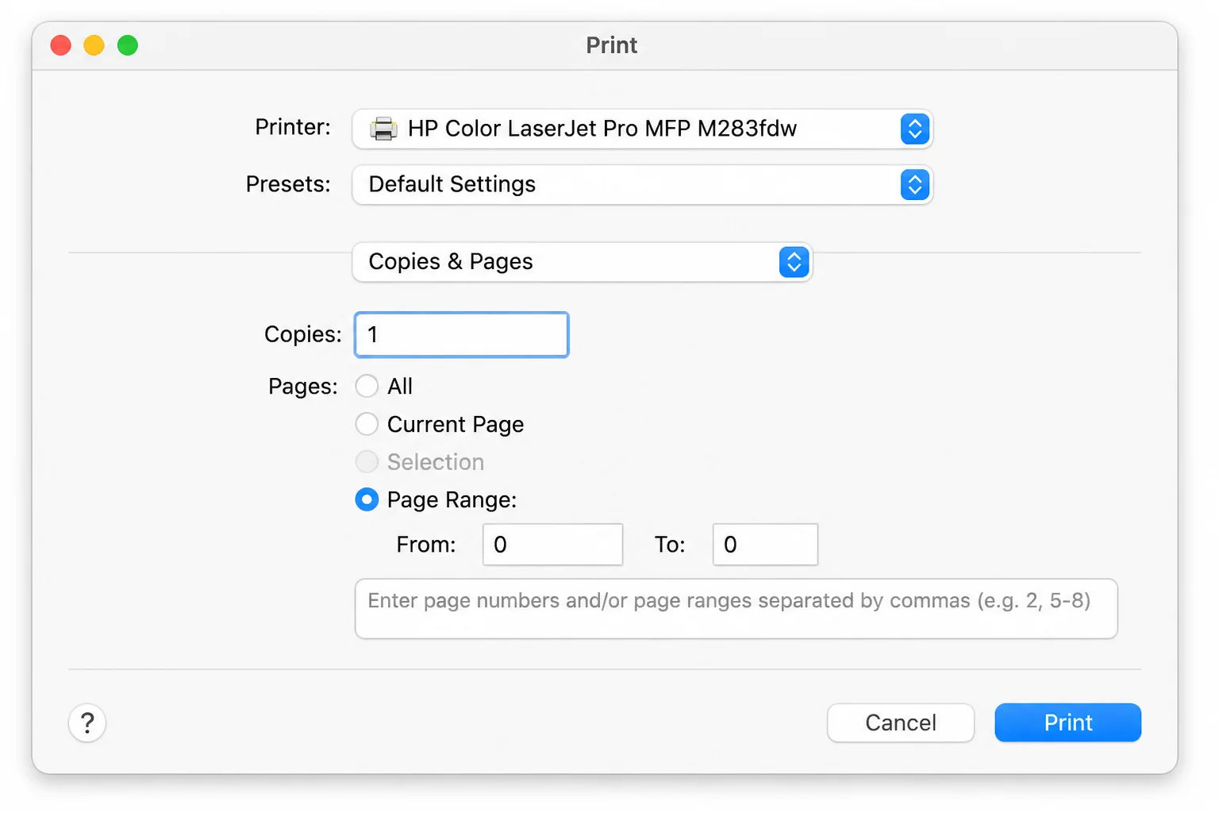1219x813 pixels.
Task: Click the To: label
Action: pos(670,545)
